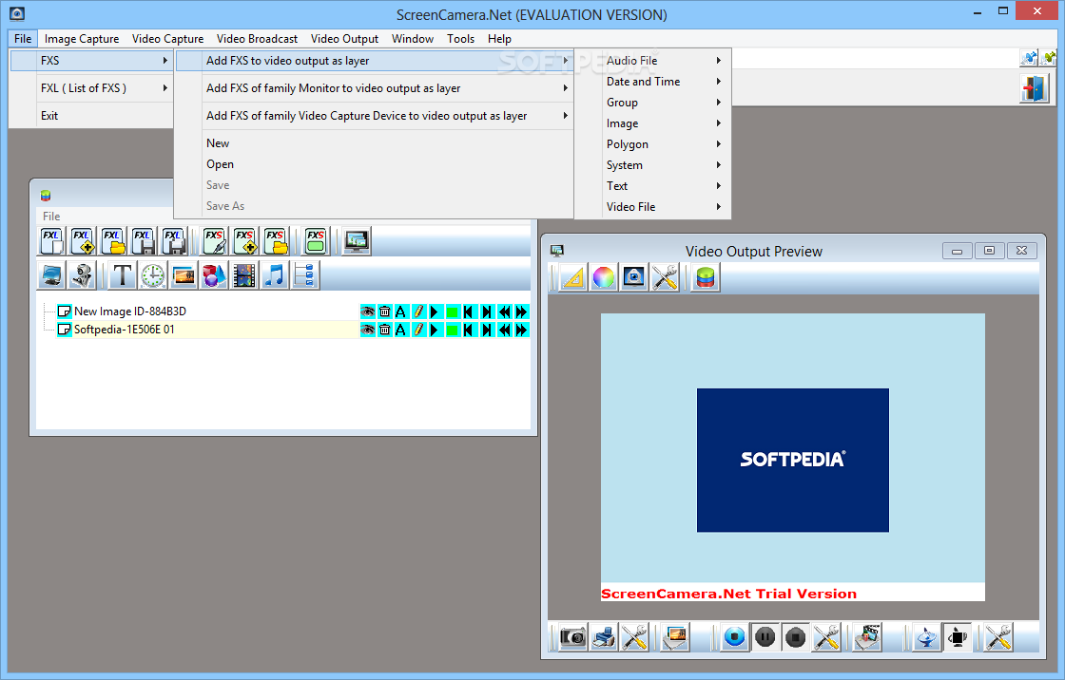Viewport: 1065px width, 680px height.
Task: Click the yellow triangle ruler icon in Preview
Action: pos(573,277)
